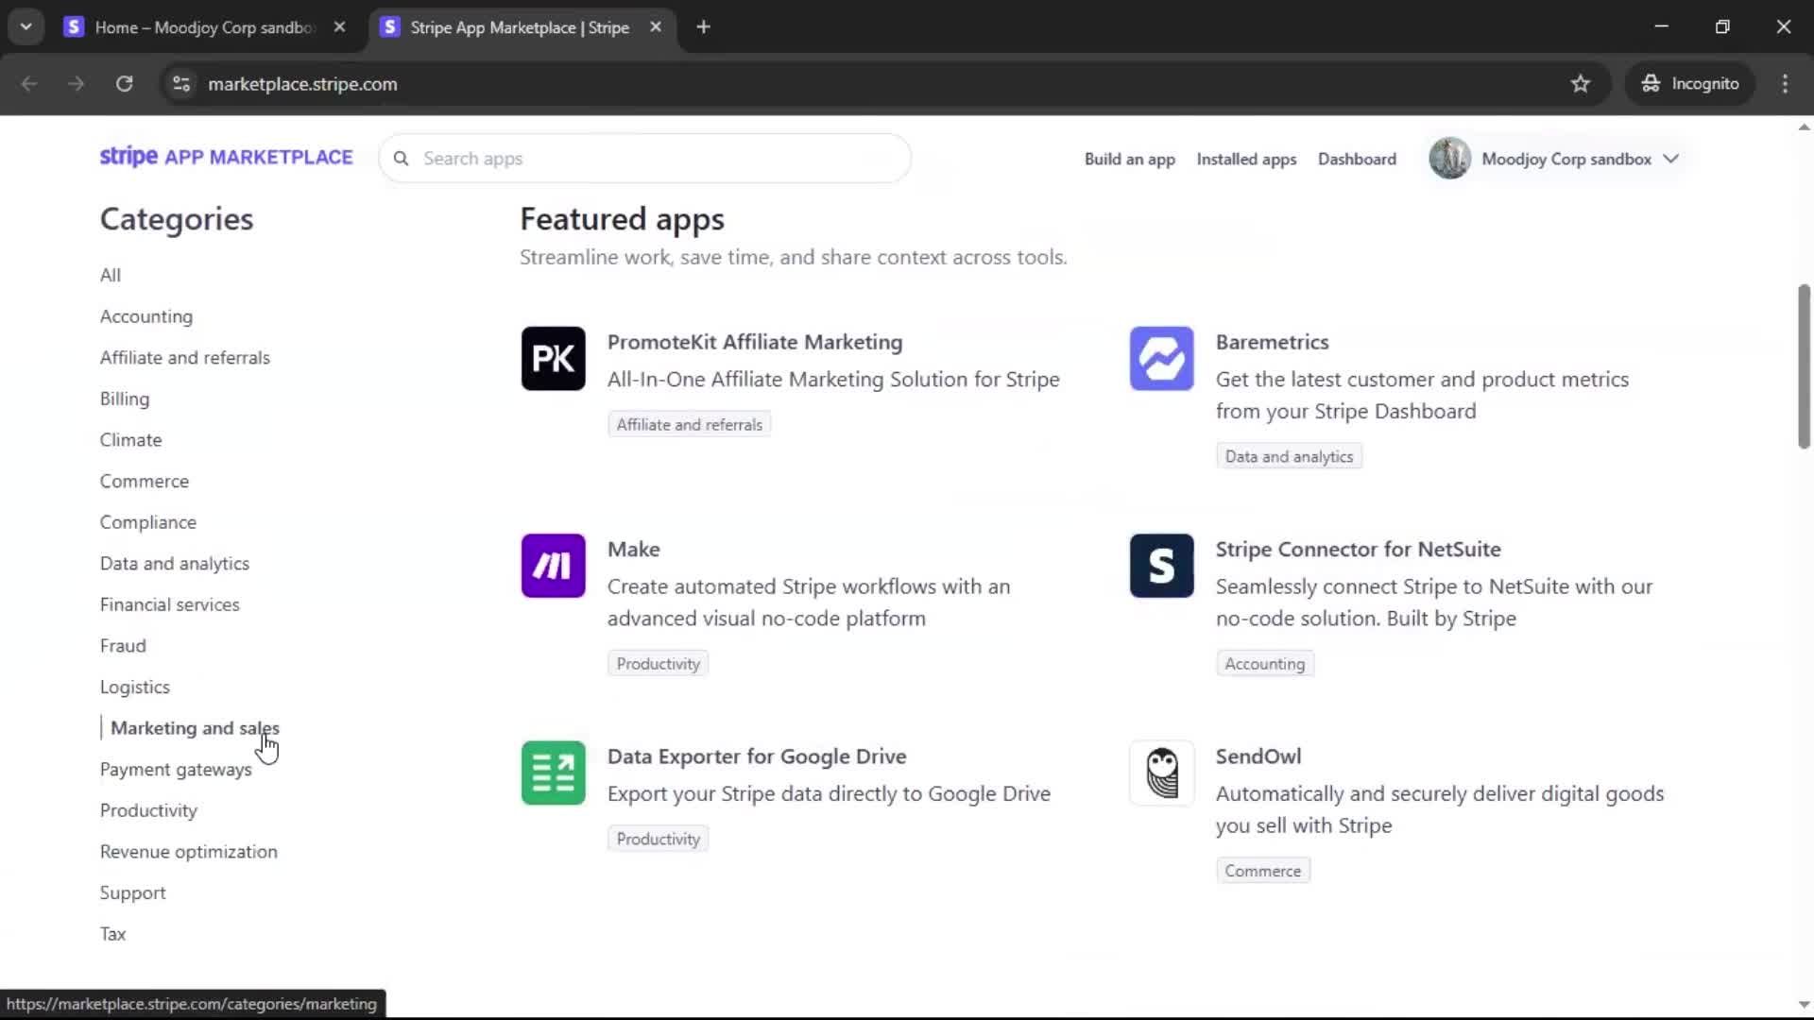The height and width of the screenshot is (1020, 1814).
Task: Open the PromoteKit app icon
Action: click(553, 359)
